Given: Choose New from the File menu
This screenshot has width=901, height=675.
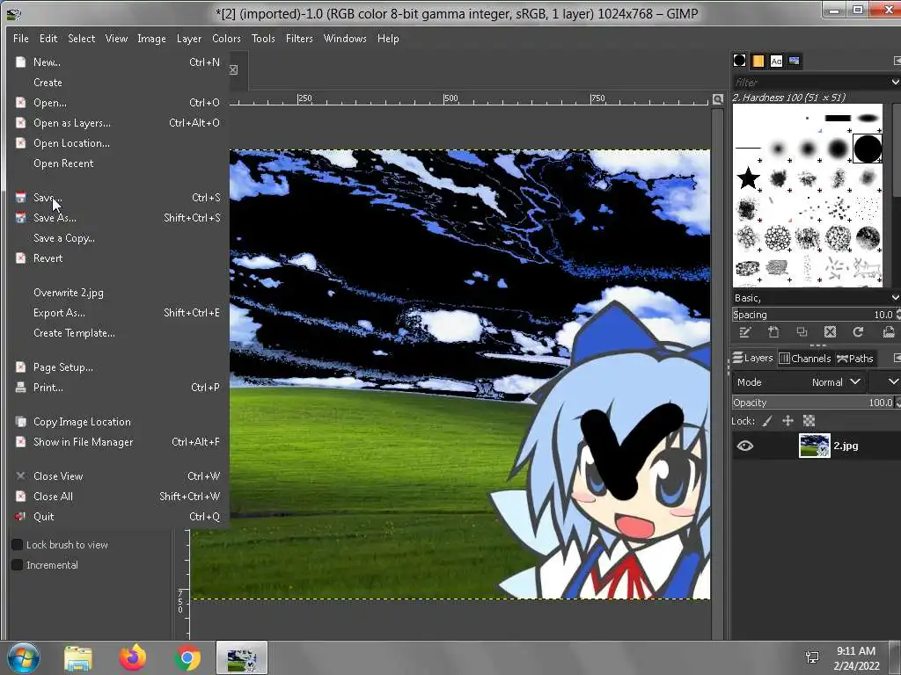Looking at the screenshot, I should [119, 62].
